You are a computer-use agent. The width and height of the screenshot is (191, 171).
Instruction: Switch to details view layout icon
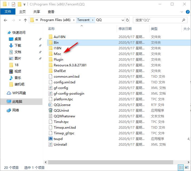point(181,167)
